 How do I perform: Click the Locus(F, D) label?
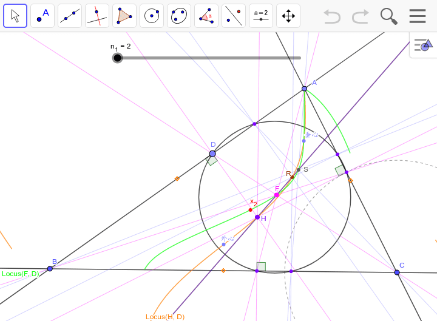(21, 274)
